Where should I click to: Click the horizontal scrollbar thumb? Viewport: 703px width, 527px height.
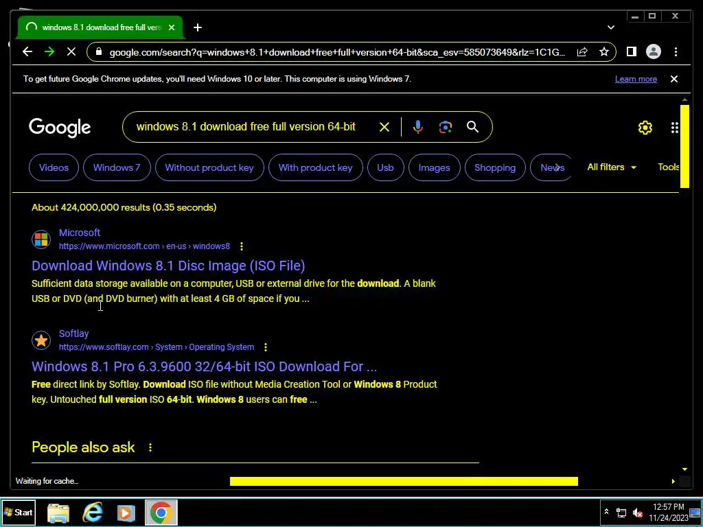point(404,481)
